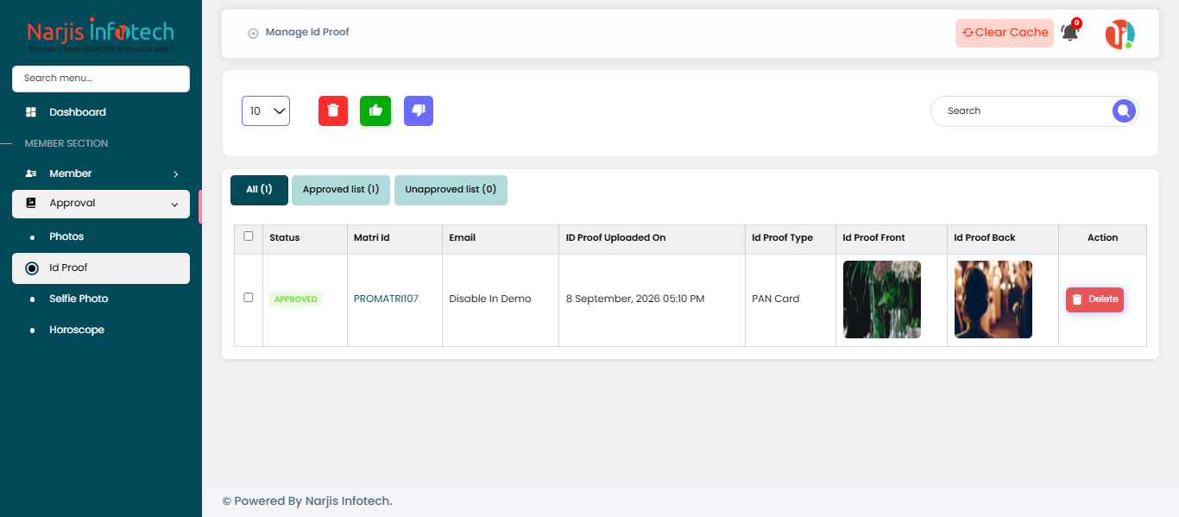Screen dimensions: 1179x517
Task: Click the APPROVED status badge
Action: pyautogui.click(x=295, y=299)
